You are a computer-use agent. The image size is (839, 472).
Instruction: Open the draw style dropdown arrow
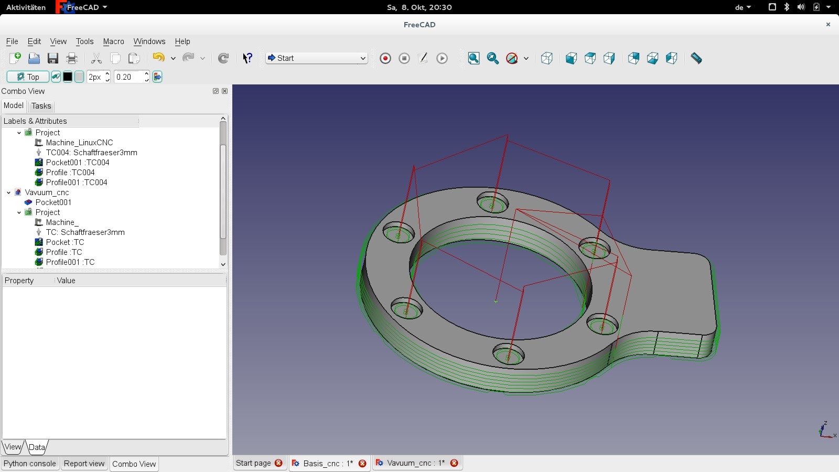[526, 58]
